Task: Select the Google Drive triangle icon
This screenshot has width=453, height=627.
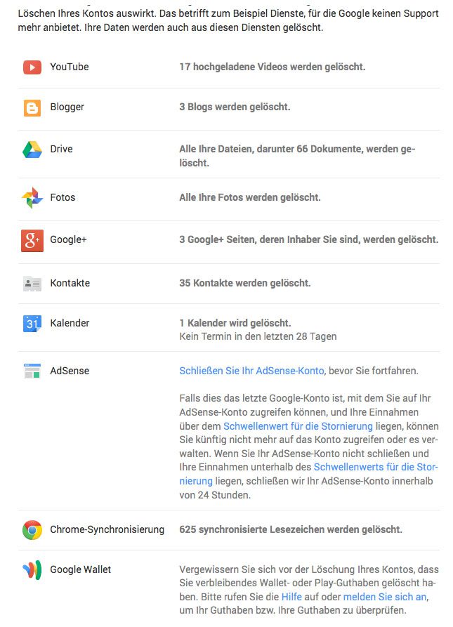Action: click(x=32, y=150)
